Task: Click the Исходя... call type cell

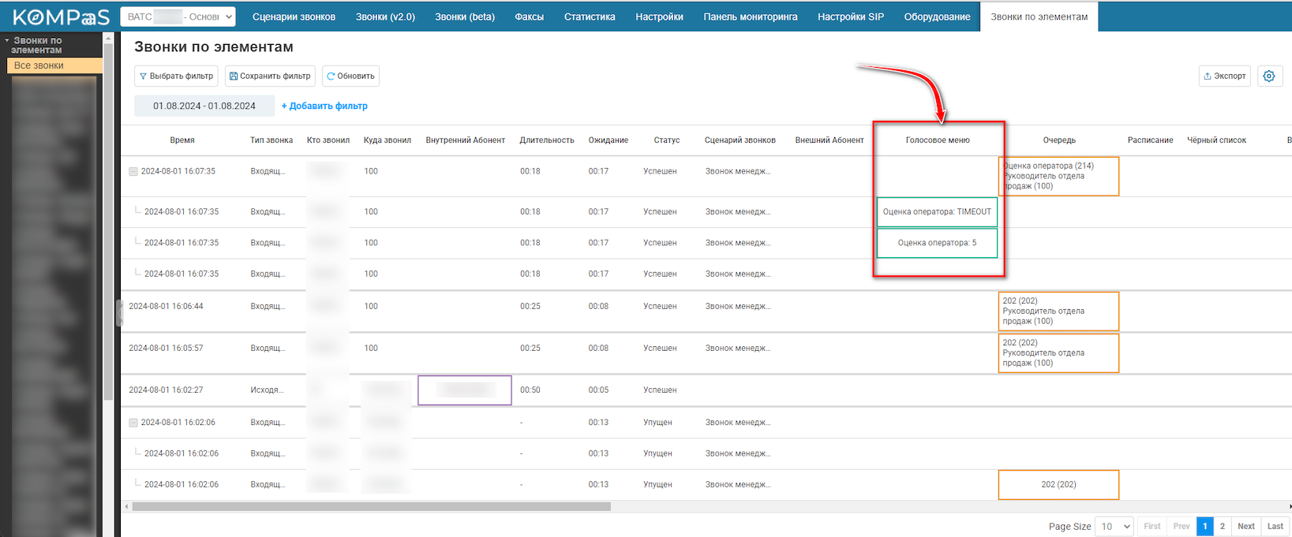Action: [267, 390]
